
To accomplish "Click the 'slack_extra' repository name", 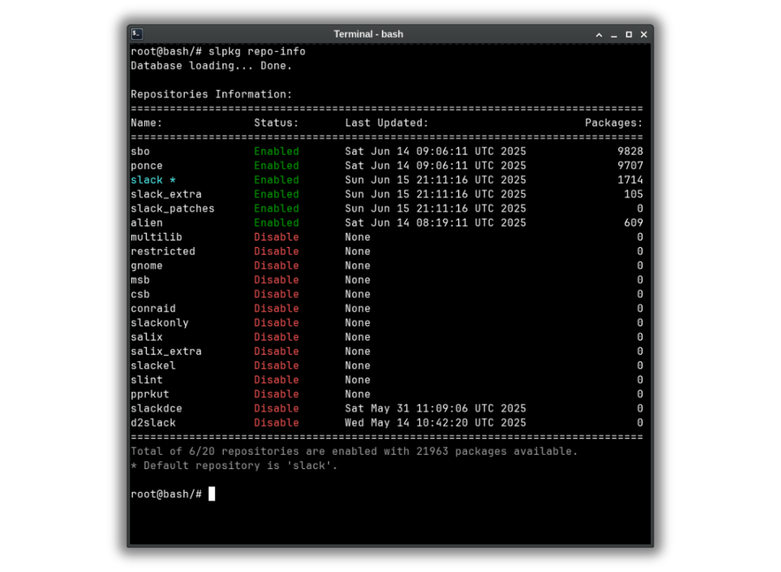I will tap(166, 194).
